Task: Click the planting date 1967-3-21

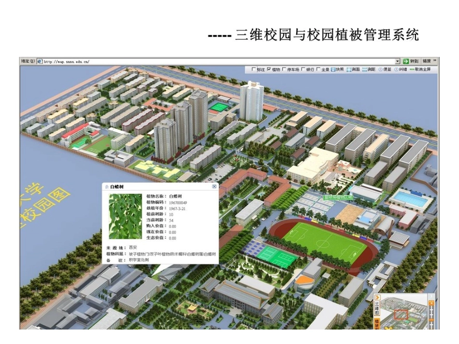Action: [177, 209]
